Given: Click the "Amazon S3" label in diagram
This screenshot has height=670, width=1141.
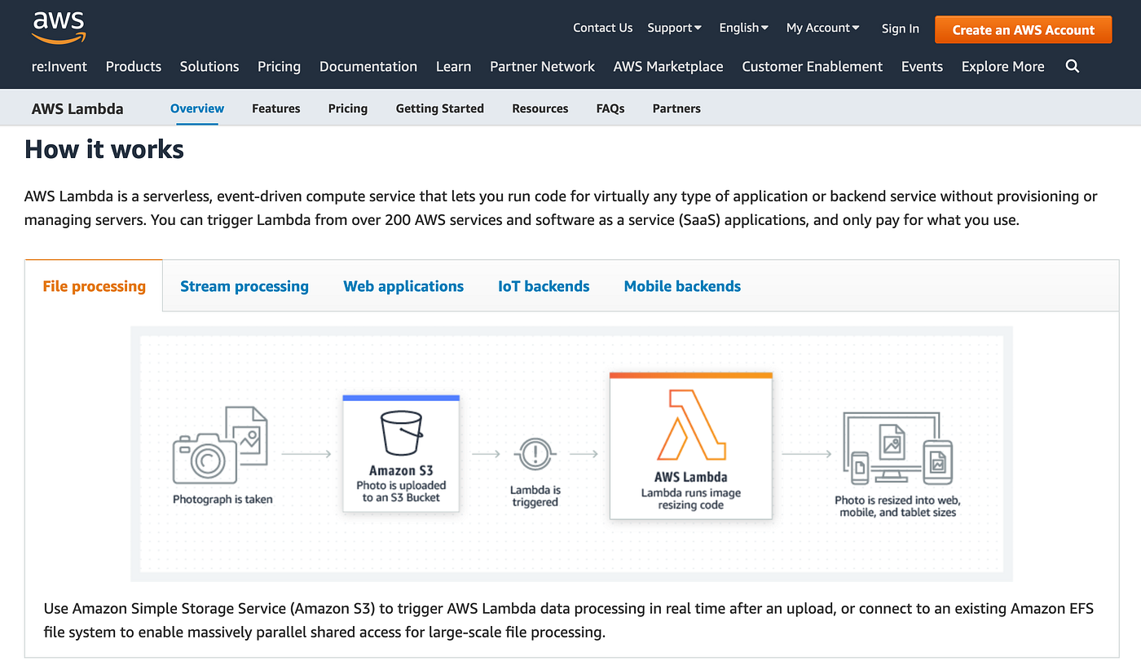Looking at the screenshot, I should click(401, 470).
